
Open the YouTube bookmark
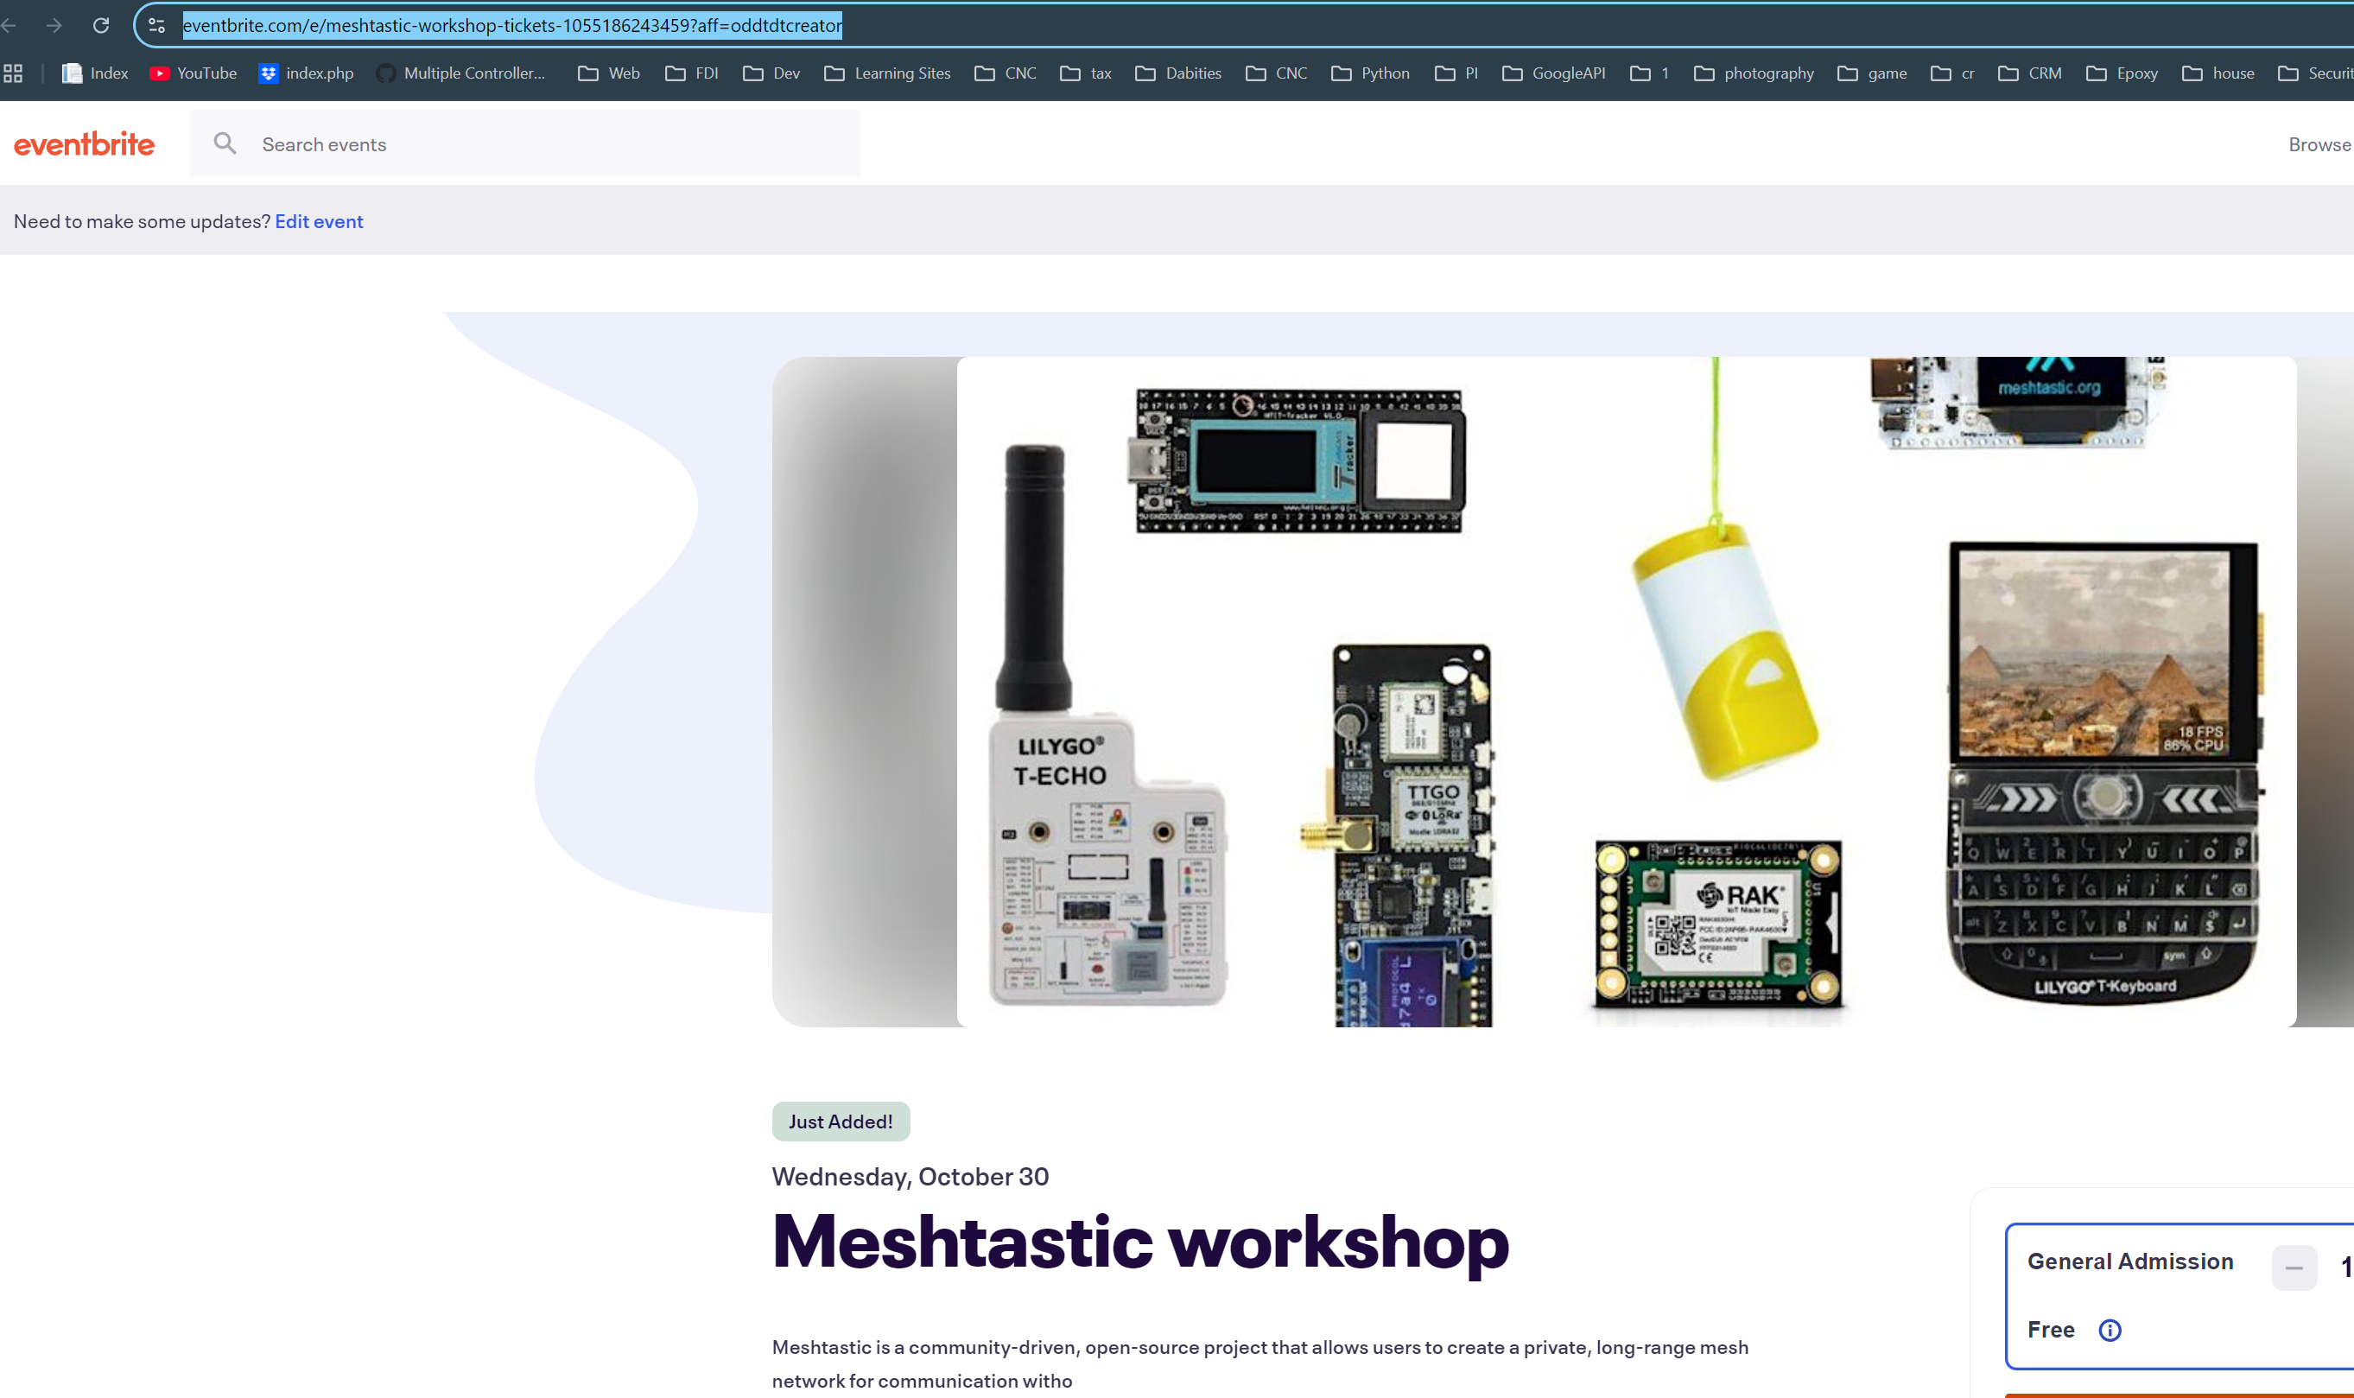point(193,73)
